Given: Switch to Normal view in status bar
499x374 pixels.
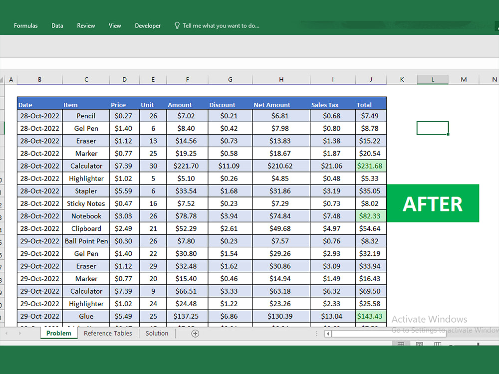Looking at the screenshot, I should click(x=401, y=344).
